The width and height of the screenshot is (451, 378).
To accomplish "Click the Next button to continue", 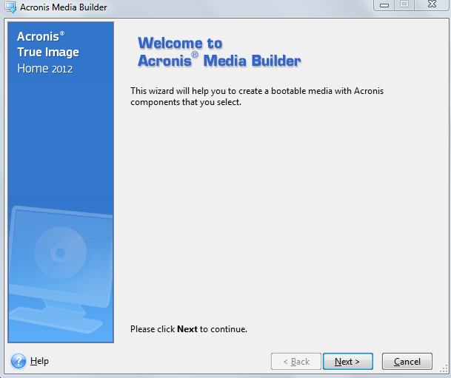I will point(348,361).
